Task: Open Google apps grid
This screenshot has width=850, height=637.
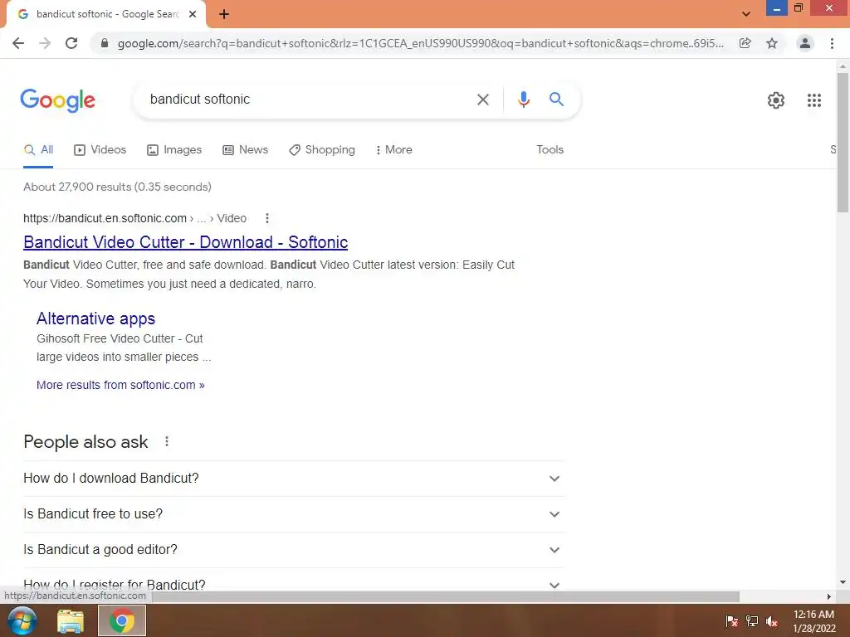Action: click(x=814, y=100)
